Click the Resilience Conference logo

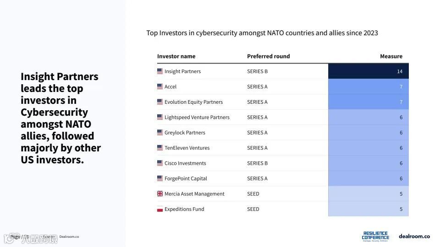[x=375, y=236]
